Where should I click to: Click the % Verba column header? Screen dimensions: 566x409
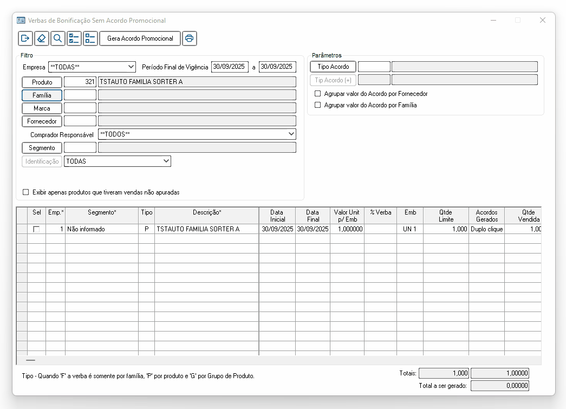380,216
